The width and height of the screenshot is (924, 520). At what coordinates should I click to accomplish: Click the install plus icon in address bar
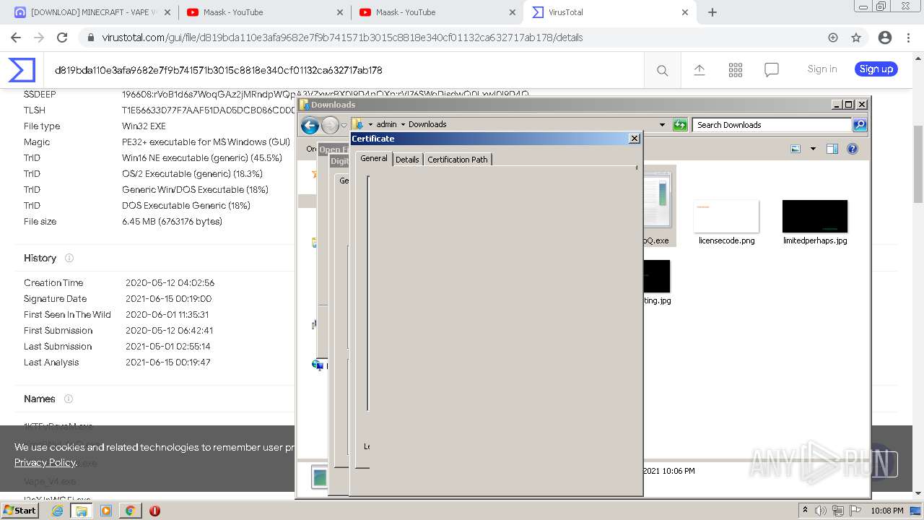pyautogui.click(x=833, y=38)
